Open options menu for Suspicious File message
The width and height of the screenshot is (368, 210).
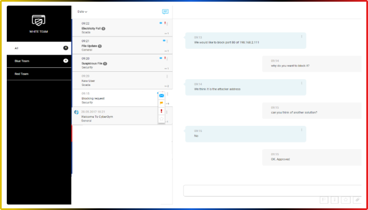tap(167, 59)
